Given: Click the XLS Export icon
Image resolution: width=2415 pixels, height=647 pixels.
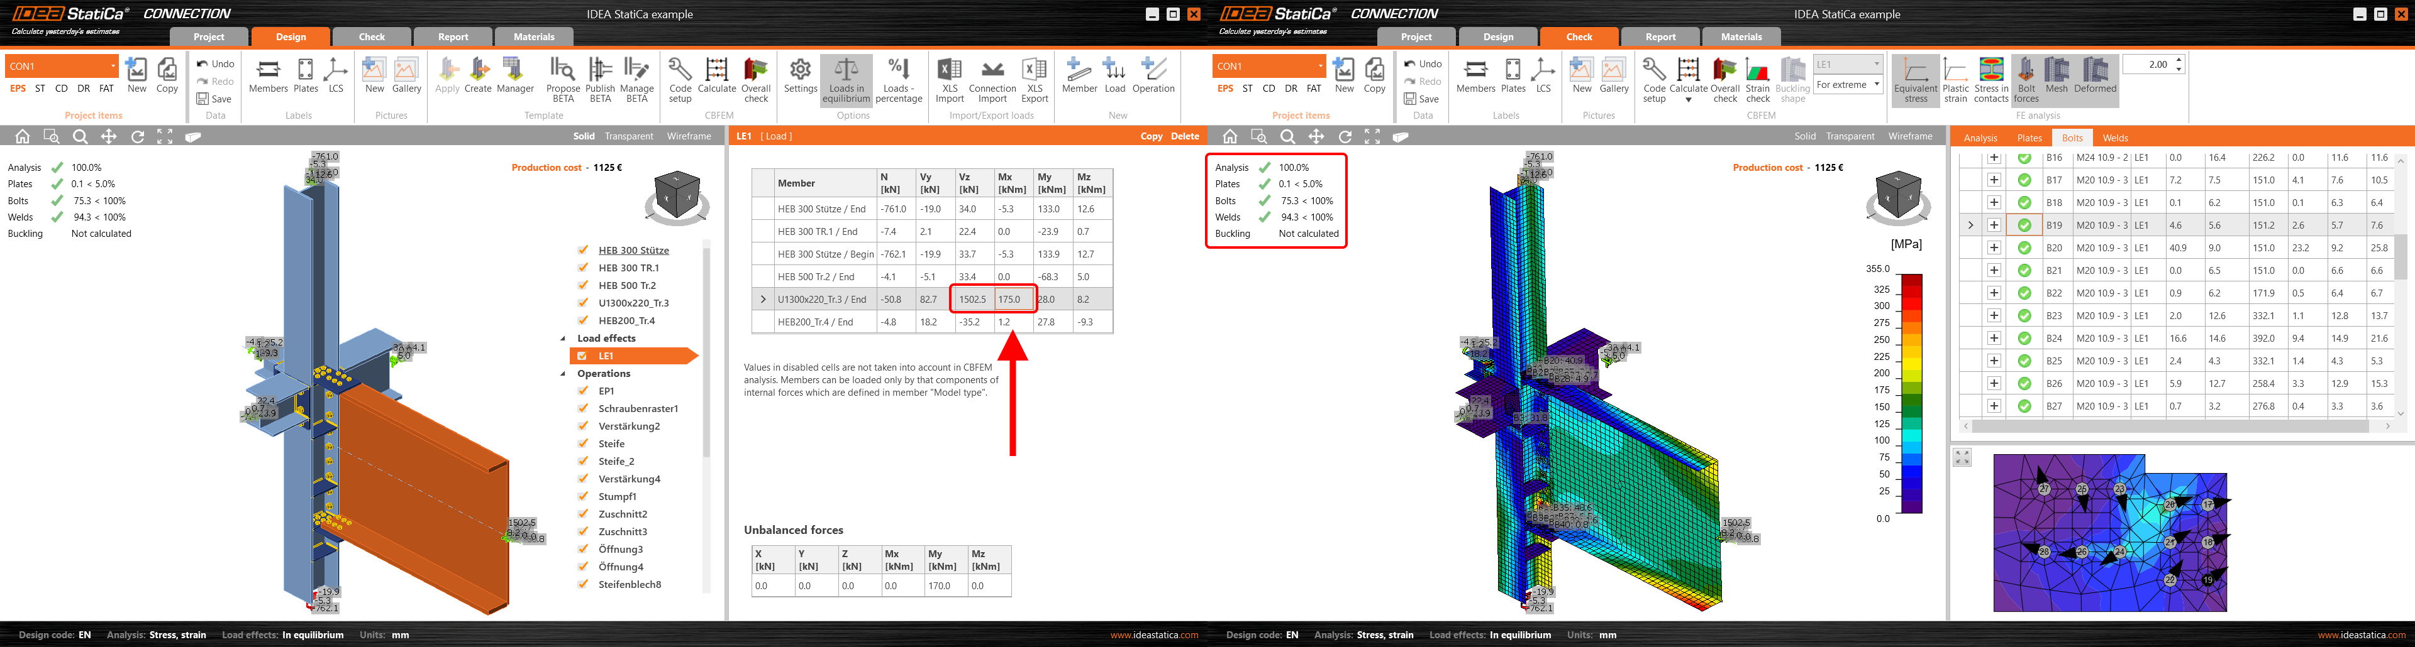Looking at the screenshot, I should [x=1033, y=80].
